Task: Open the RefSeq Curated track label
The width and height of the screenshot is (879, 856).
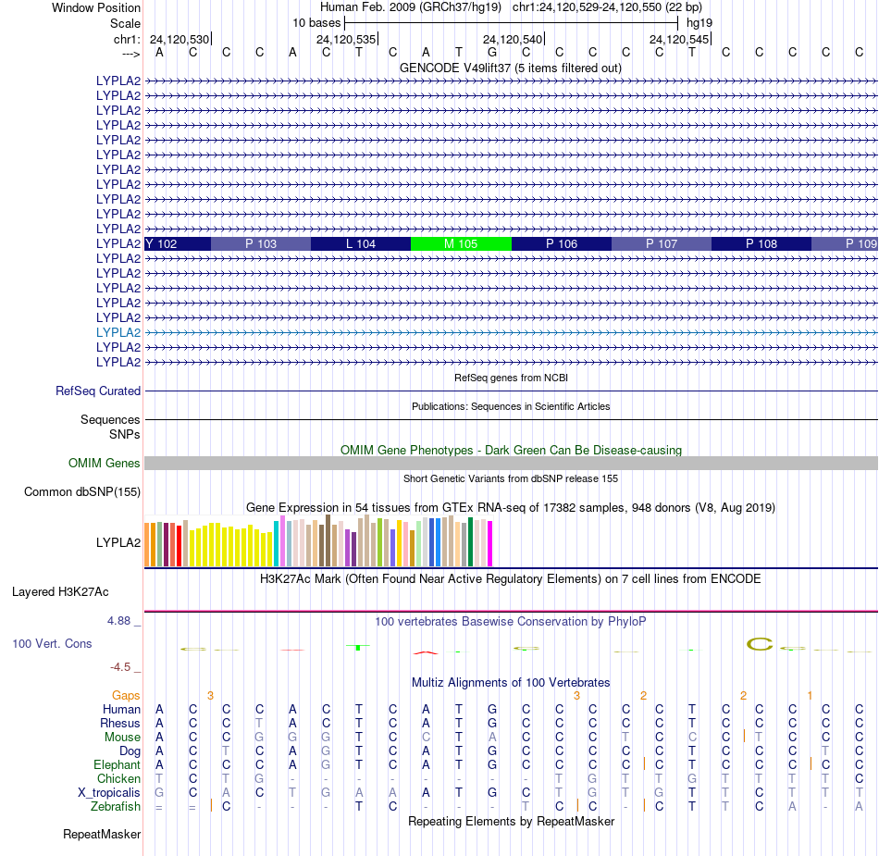Action: click(x=98, y=391)
